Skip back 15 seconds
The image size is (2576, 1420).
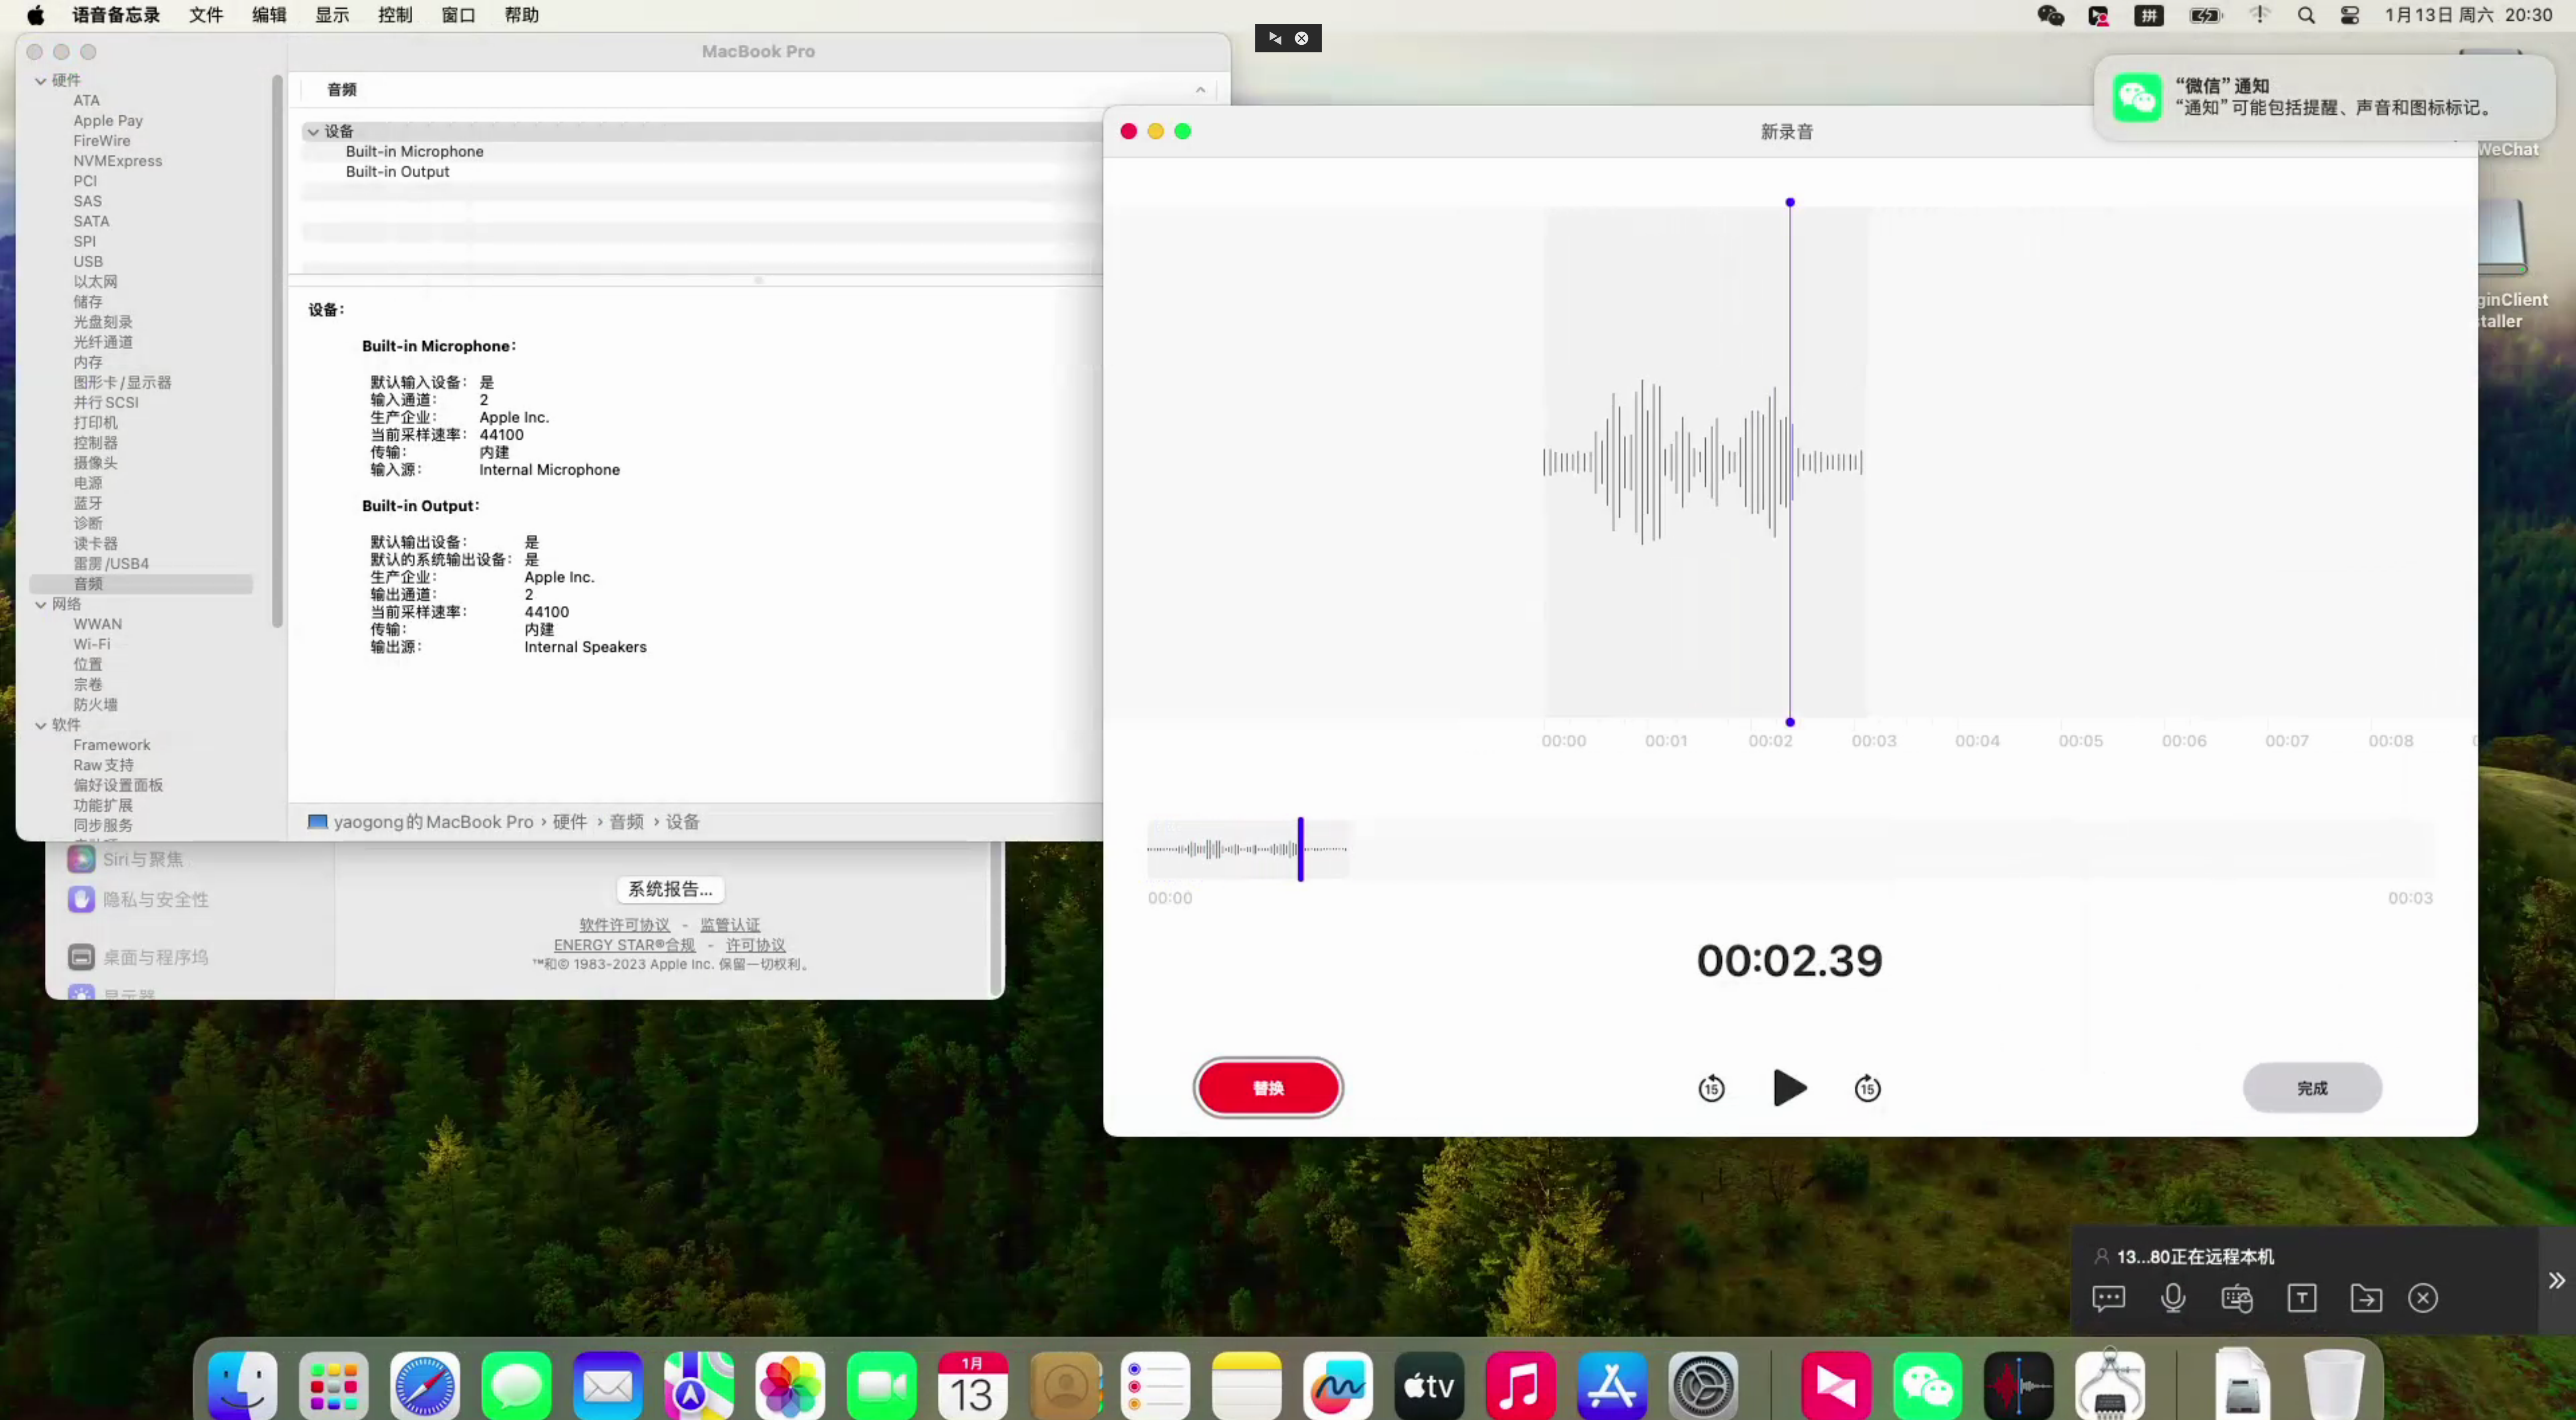(1711, 1088)
